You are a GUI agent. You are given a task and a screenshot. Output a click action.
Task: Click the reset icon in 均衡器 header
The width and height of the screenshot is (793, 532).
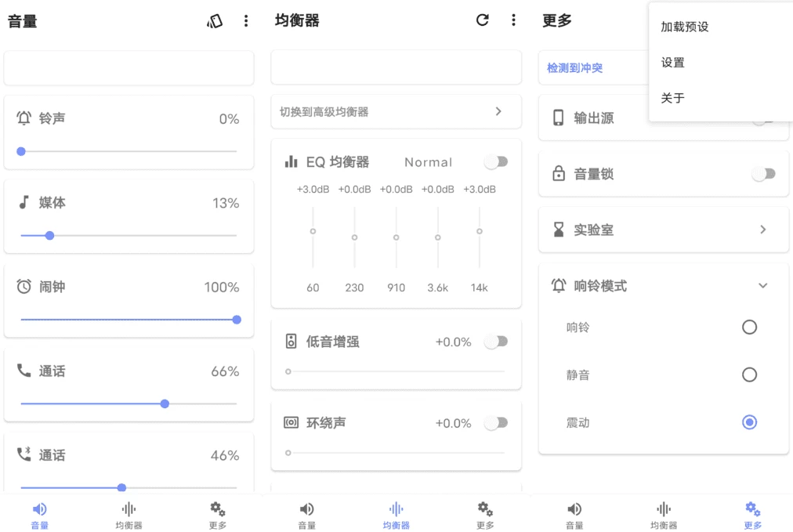(483, 20)
